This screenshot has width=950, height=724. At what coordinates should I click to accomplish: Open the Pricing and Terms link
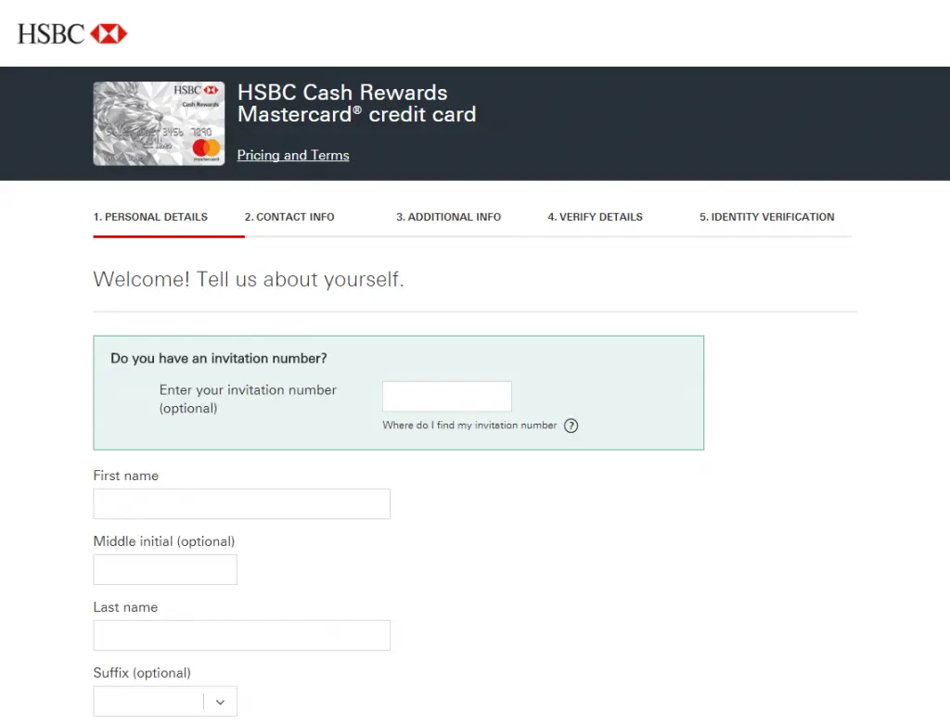pyautogui.click(x=293, y=156)
